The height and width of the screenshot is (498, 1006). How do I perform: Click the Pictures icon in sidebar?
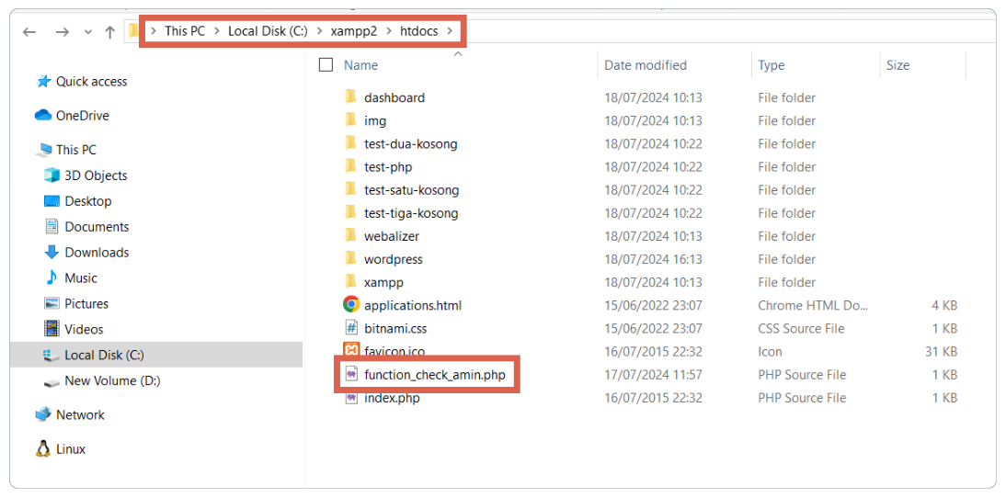(x=51, y=303)
